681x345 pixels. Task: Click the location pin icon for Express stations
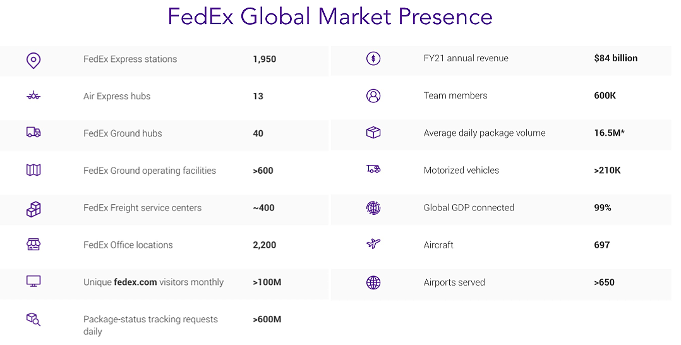click(x=33, y=61)
